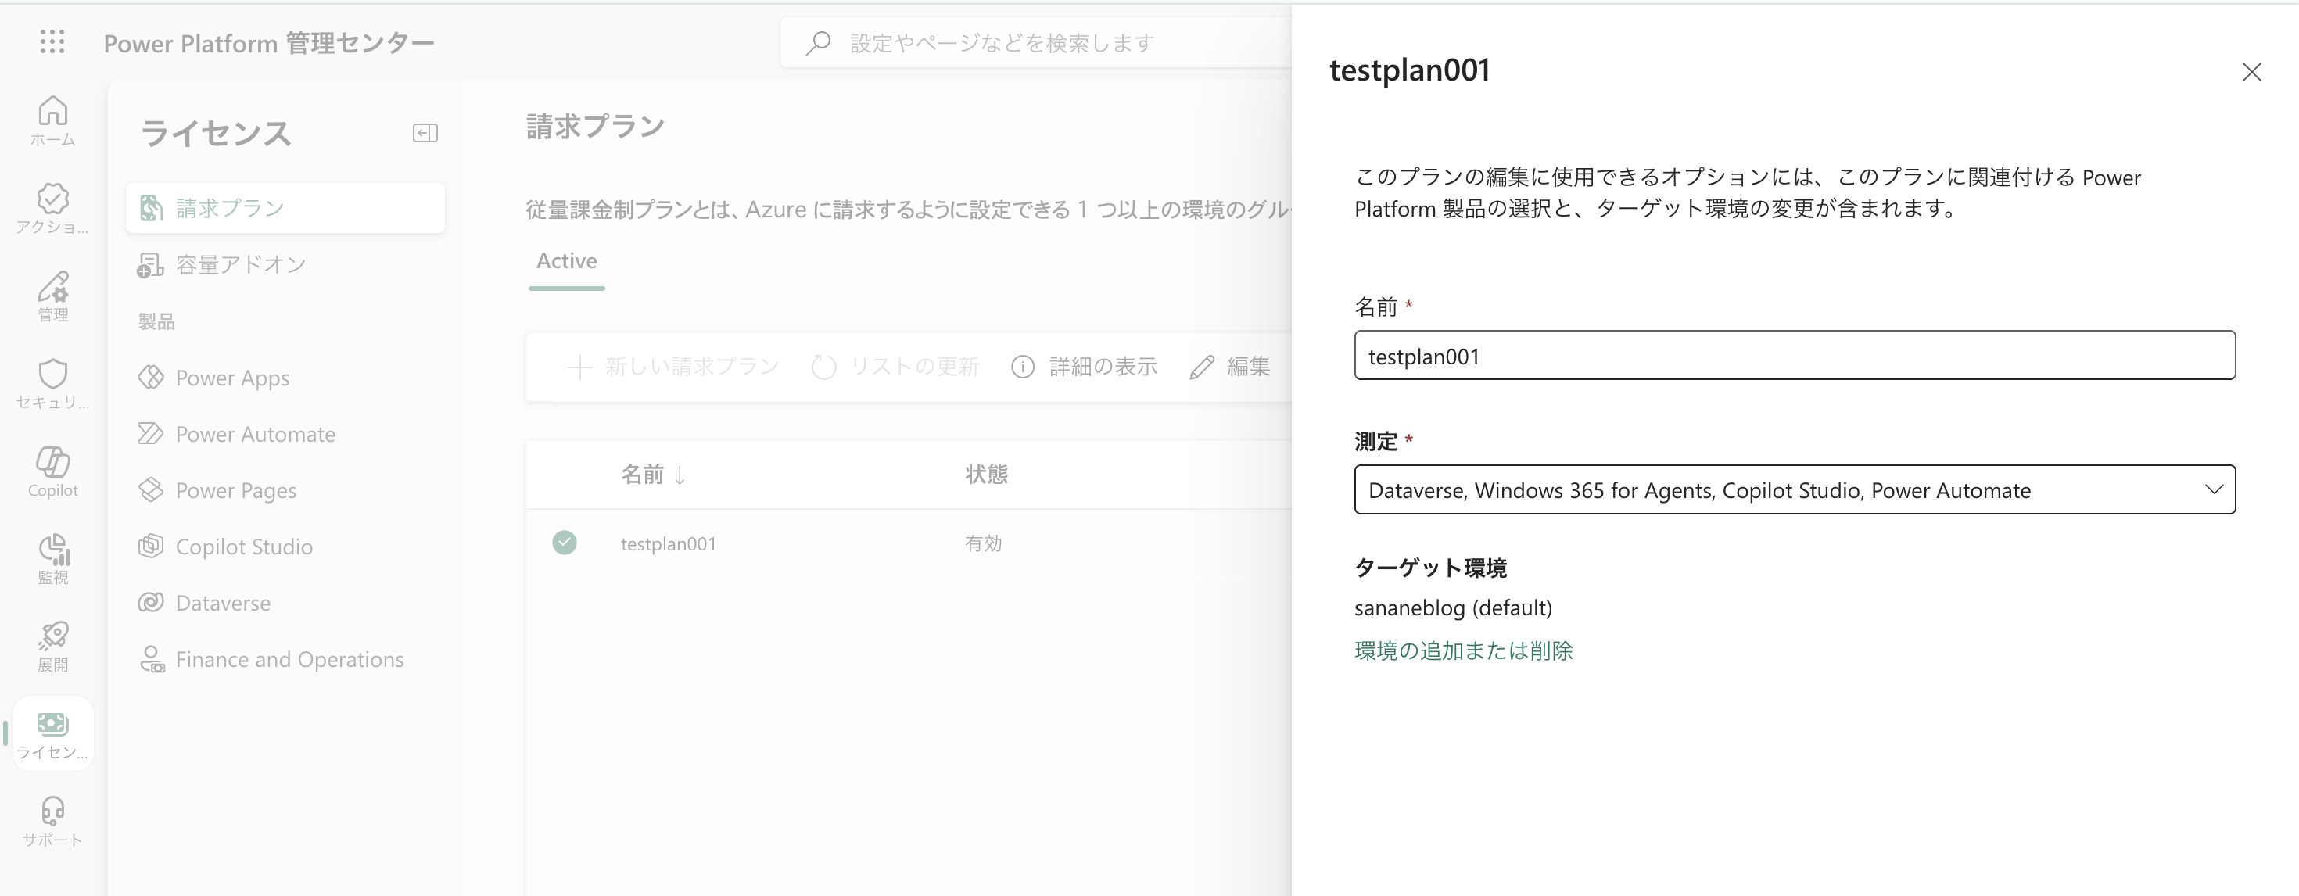The width and height of the screenshot is (2299, 896).
Task: Click the 編集 edit pencil button
Action: (1230, 366)
